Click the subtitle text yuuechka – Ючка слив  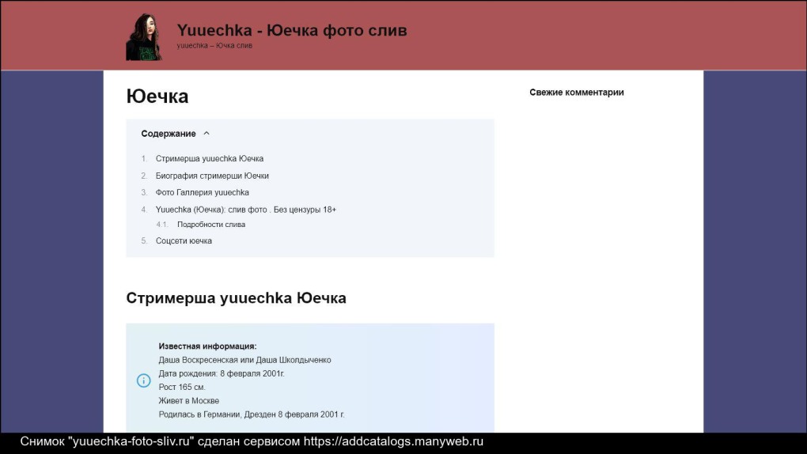[x=214, y=45]
